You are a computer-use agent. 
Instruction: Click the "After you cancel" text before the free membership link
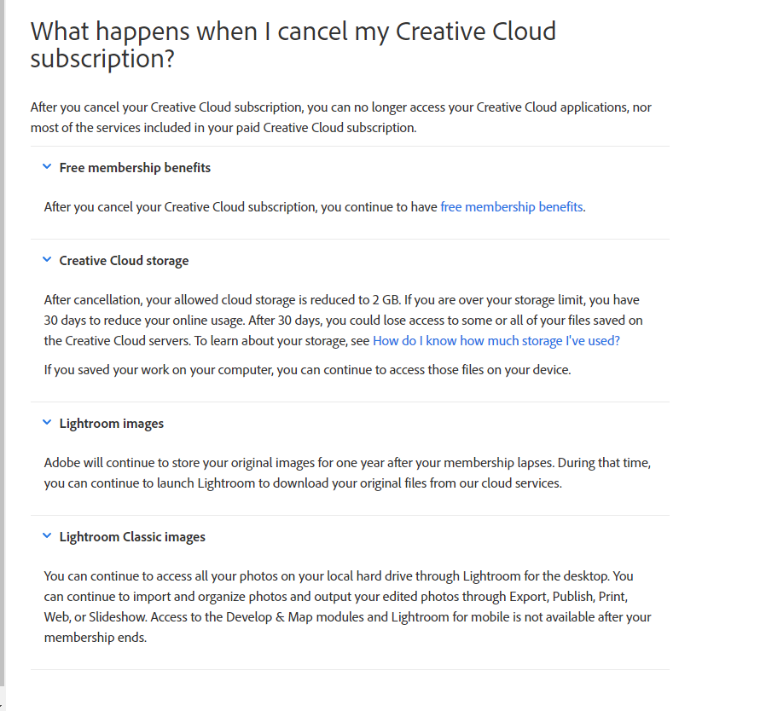(241, 207)
